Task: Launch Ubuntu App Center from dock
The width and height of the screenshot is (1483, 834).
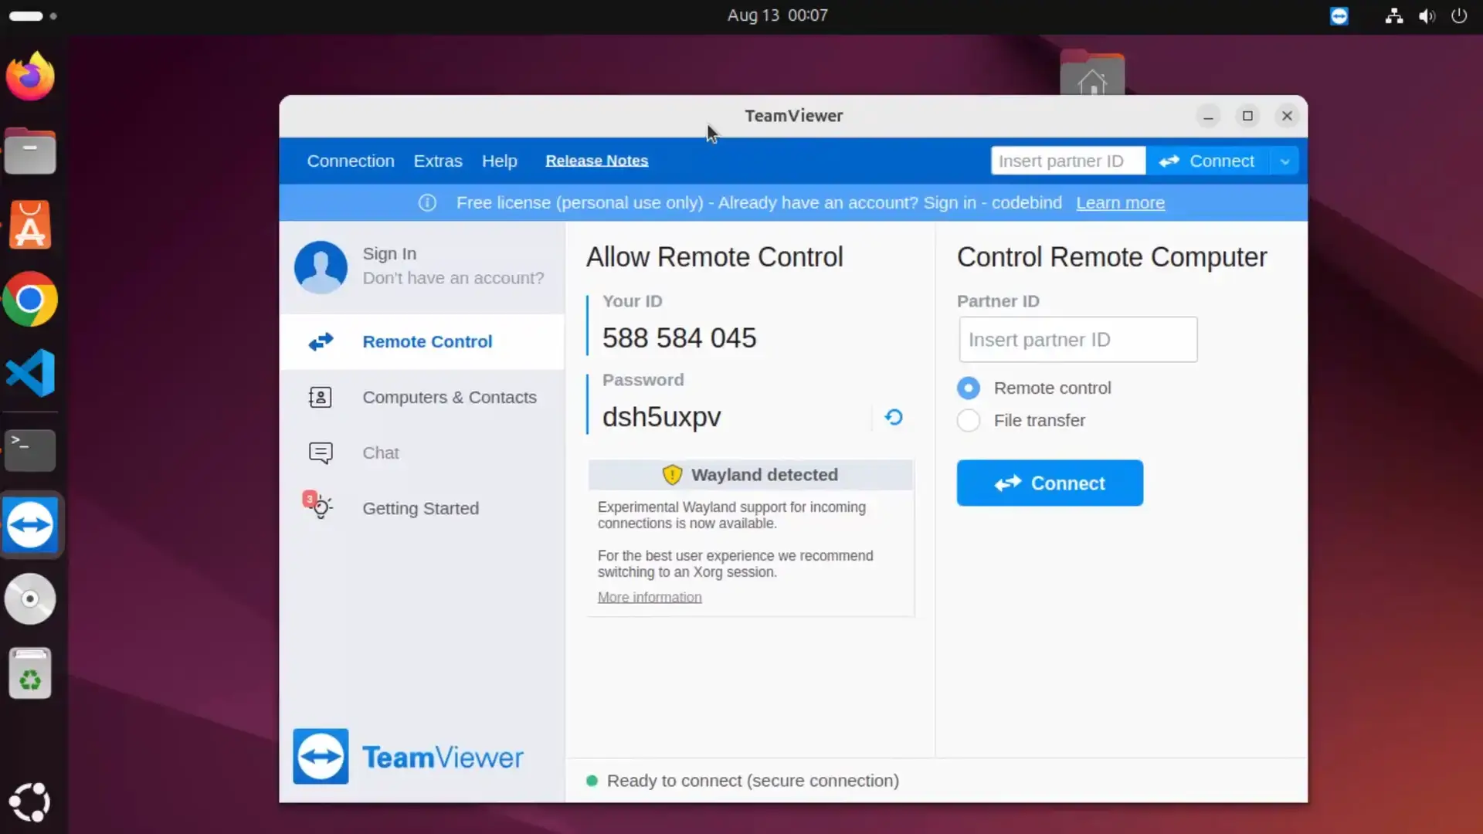Action: pyautogui.click(x=30, y=225)
